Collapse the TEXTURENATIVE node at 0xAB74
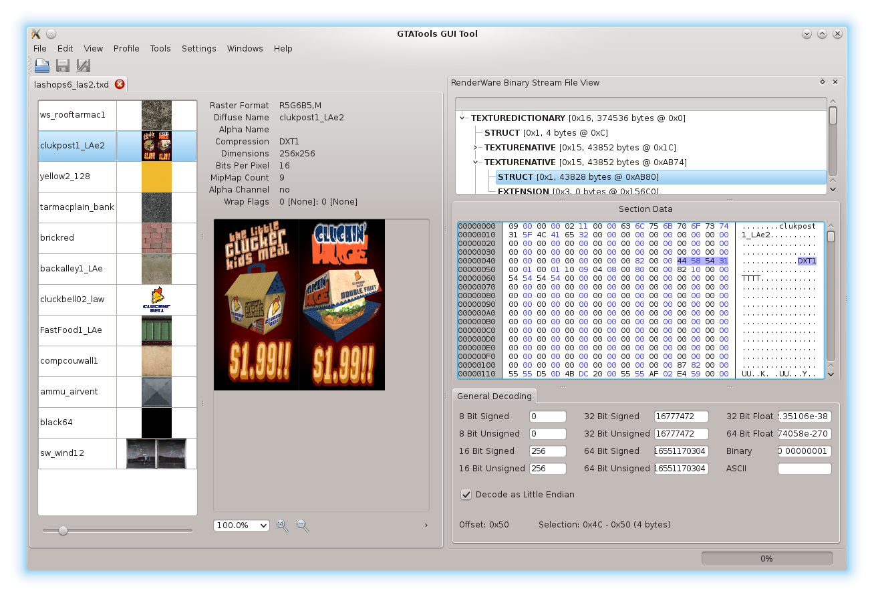 [x=476, y=162]
